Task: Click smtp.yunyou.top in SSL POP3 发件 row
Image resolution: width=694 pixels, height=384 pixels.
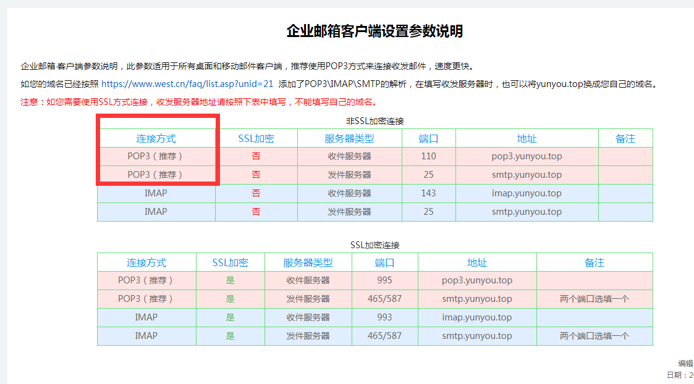Action: coord(477,299)
